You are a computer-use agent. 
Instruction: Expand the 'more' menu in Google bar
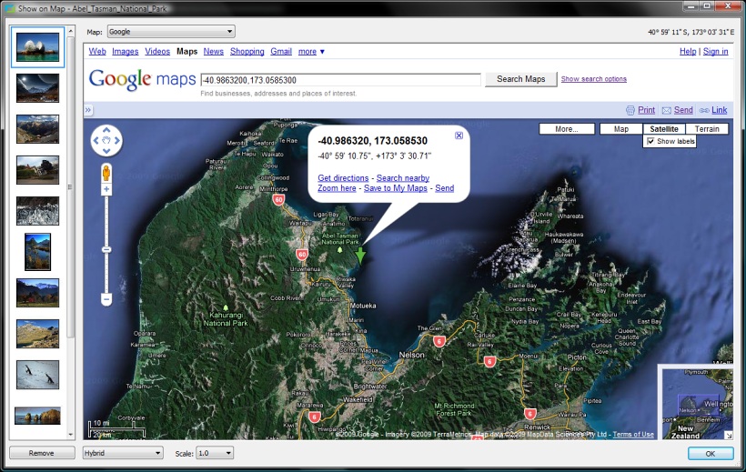click(x=311, y=52)
